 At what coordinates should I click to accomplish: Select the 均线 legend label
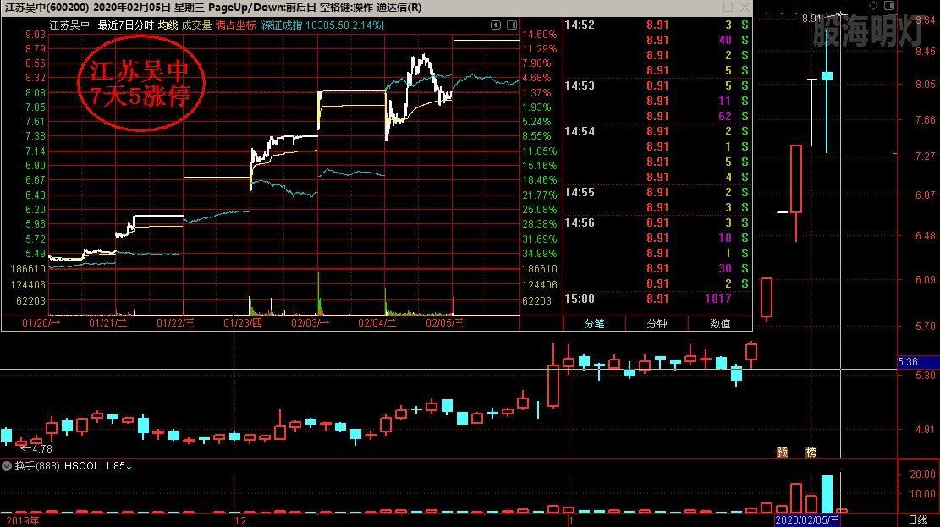168,25
